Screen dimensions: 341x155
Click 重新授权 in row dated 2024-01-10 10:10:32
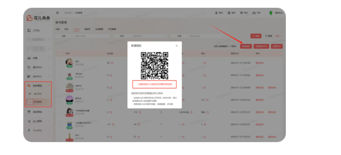click(272, 137)
